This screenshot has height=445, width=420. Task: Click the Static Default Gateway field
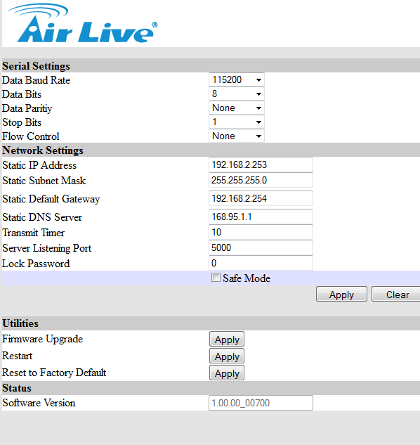pyautogui.click(x=261, y=198)
